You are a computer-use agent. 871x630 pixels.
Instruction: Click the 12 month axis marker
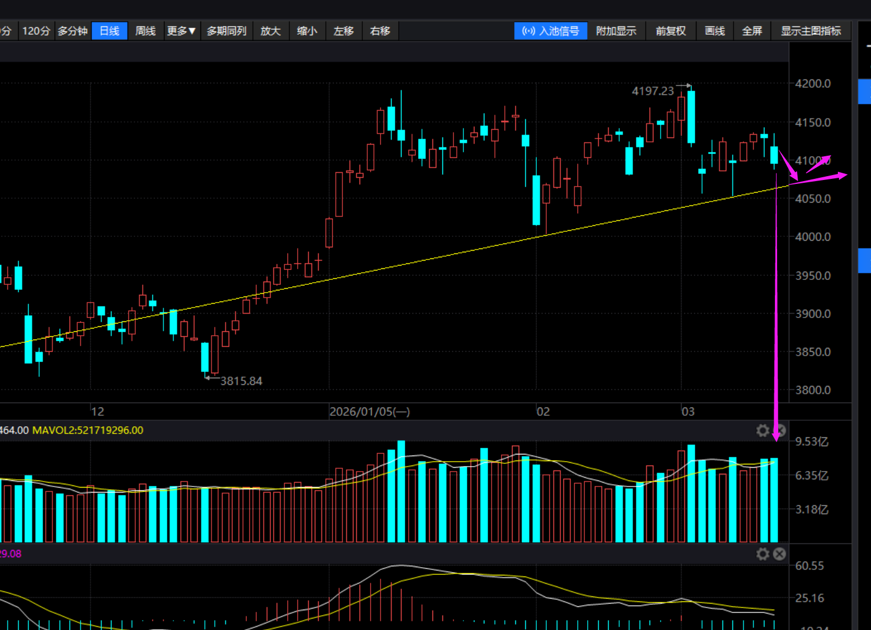(x=98, y=412)
